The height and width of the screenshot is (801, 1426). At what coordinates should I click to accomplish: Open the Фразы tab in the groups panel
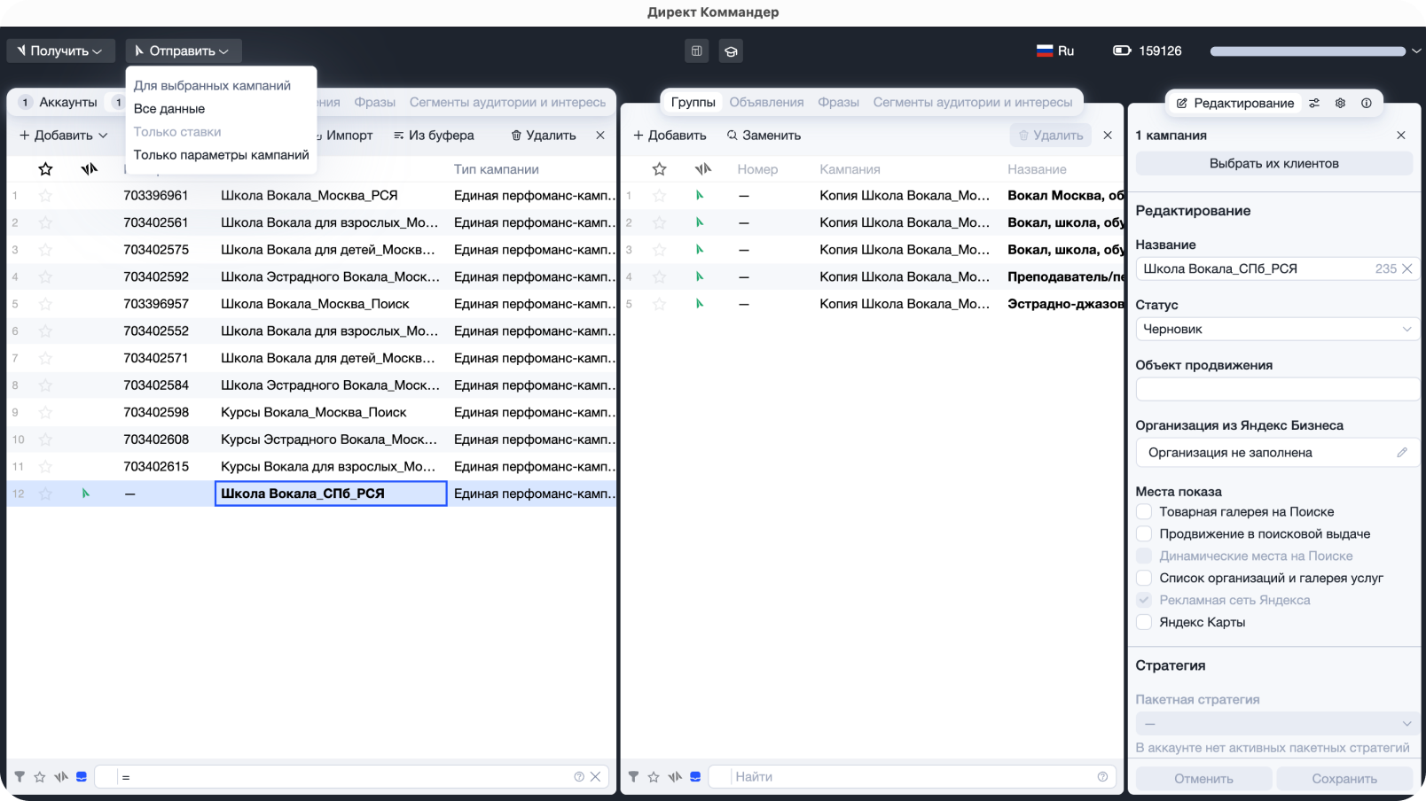pyautogui.click(x=838, y=103)
